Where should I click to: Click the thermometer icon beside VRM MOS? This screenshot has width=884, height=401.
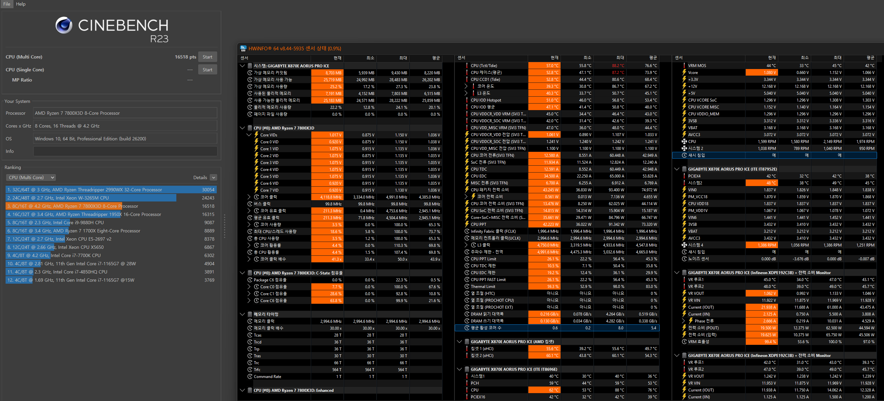(684, 65)
